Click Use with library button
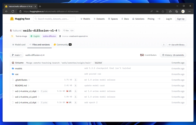This screenshot has width=196, height=125. tap(176, 45)
